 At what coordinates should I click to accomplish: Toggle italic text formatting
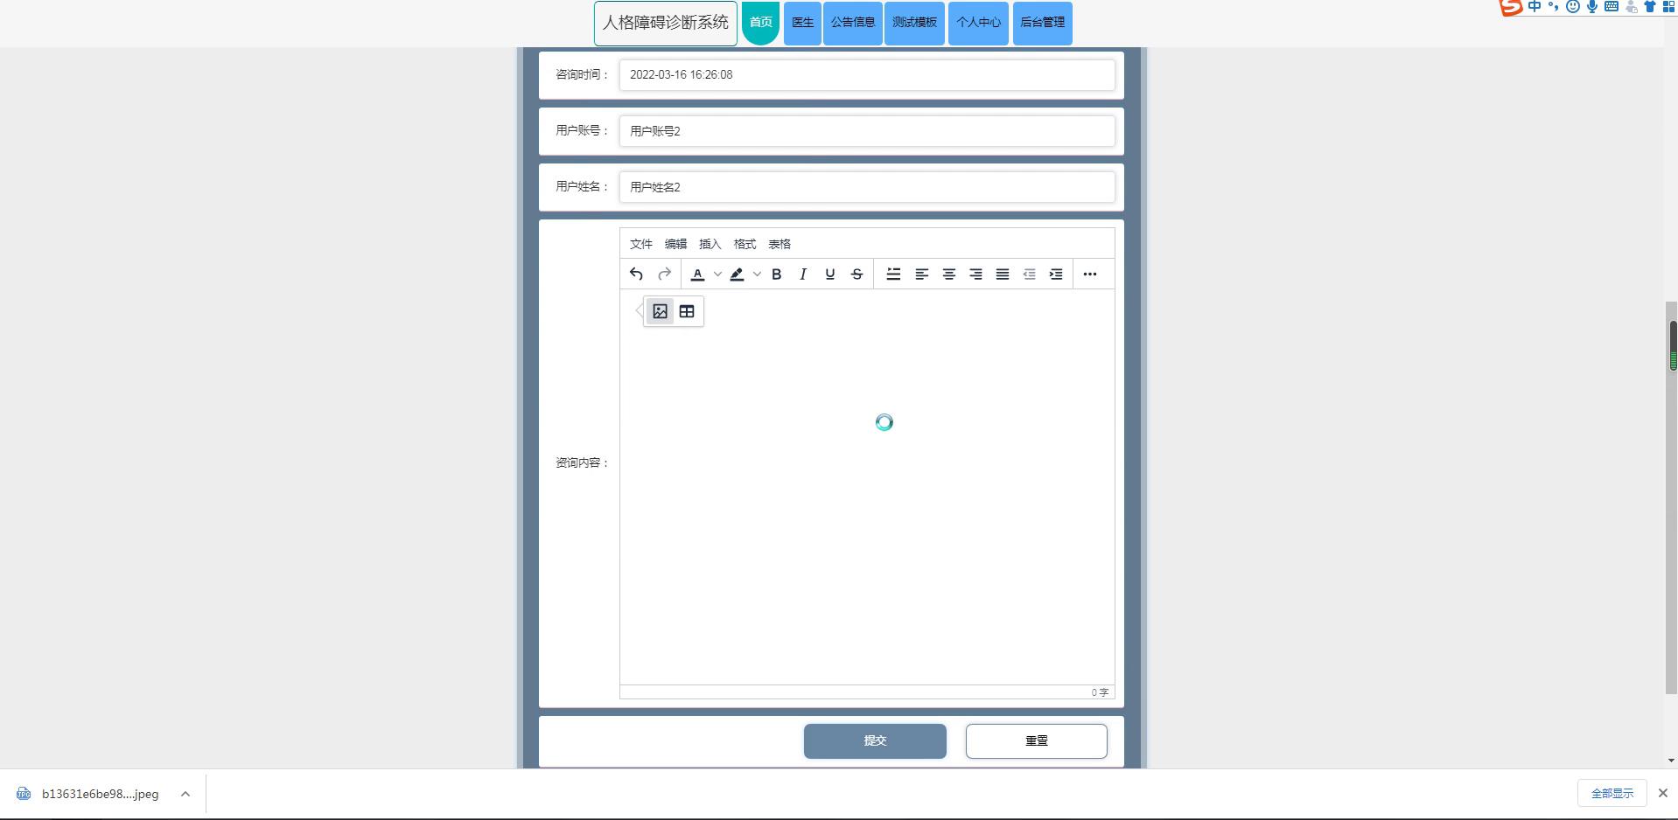coord(803,274)
